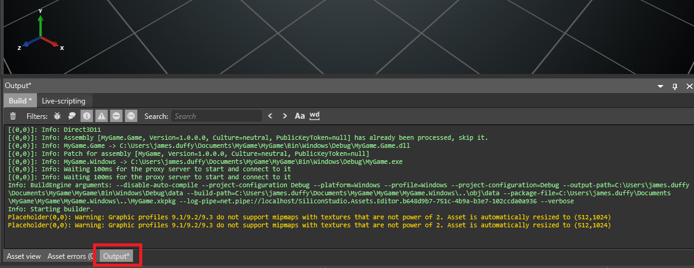Open the Asset view tab
Viewport: 694px width, 268px height.
[x=24, y=256]
